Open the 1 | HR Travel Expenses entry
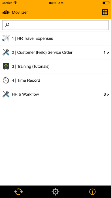 55,38
